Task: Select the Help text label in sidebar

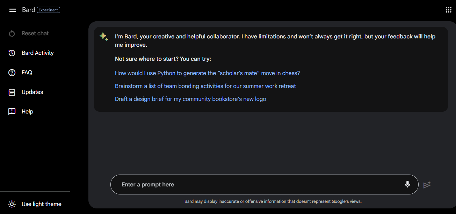Action: 27,112
